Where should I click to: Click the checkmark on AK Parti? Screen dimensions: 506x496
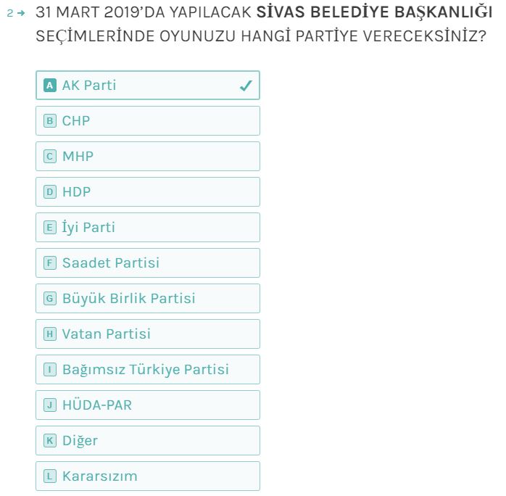point(246,86)
